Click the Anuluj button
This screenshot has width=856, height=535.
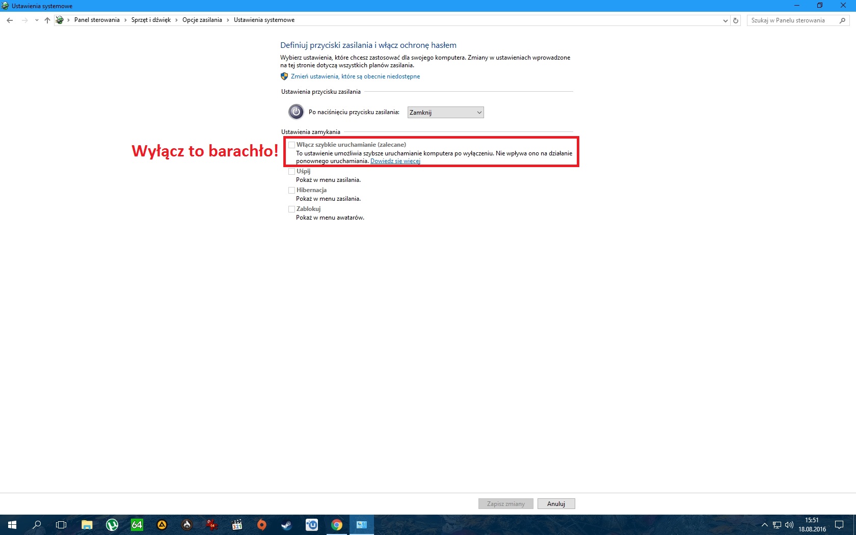pos(556,504)
